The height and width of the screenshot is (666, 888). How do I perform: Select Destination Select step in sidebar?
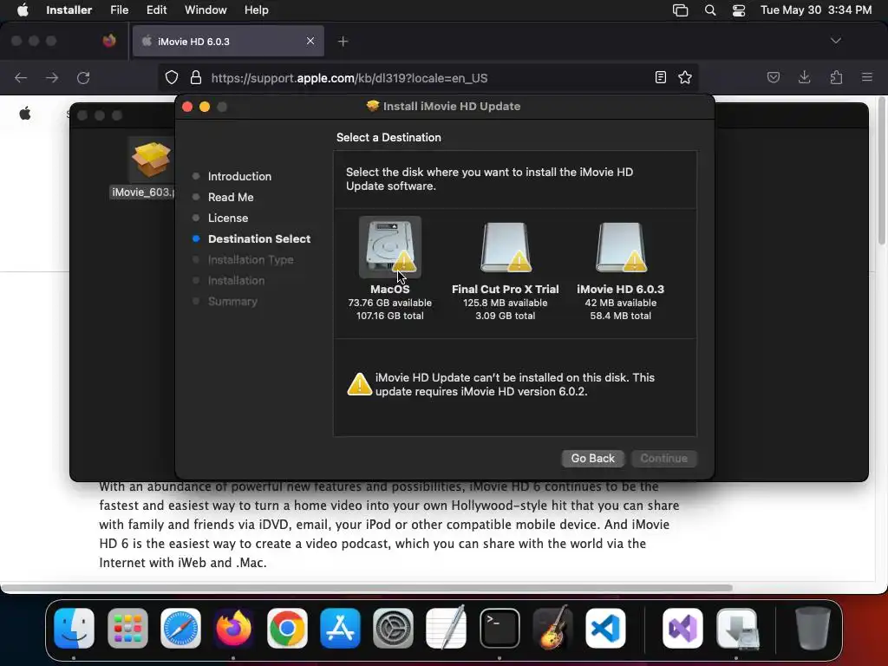pos(258,239)
